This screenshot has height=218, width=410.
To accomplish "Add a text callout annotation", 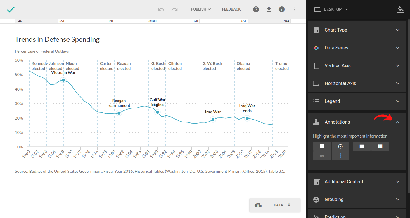I will tap(322, 146).
